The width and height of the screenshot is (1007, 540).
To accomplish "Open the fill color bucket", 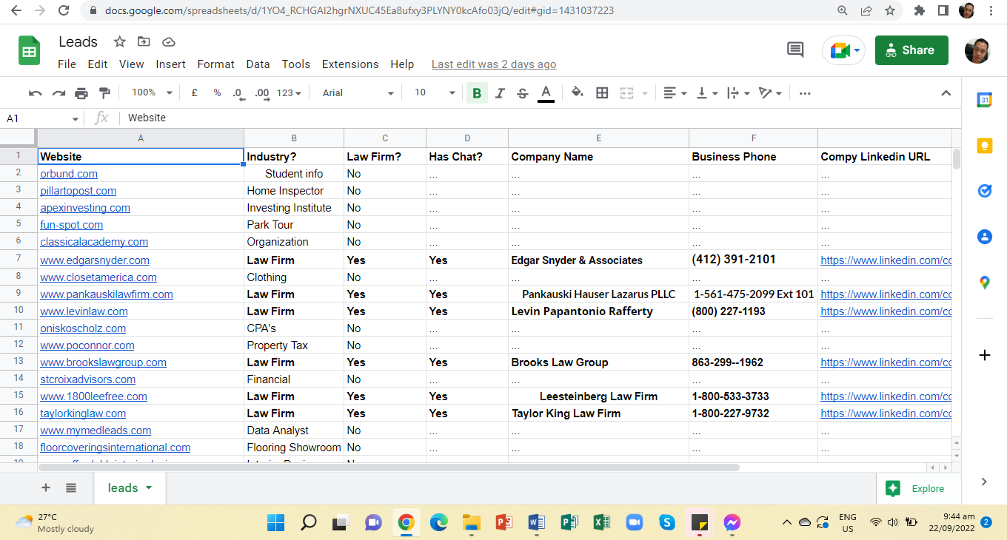I will [x=578, y=93].
